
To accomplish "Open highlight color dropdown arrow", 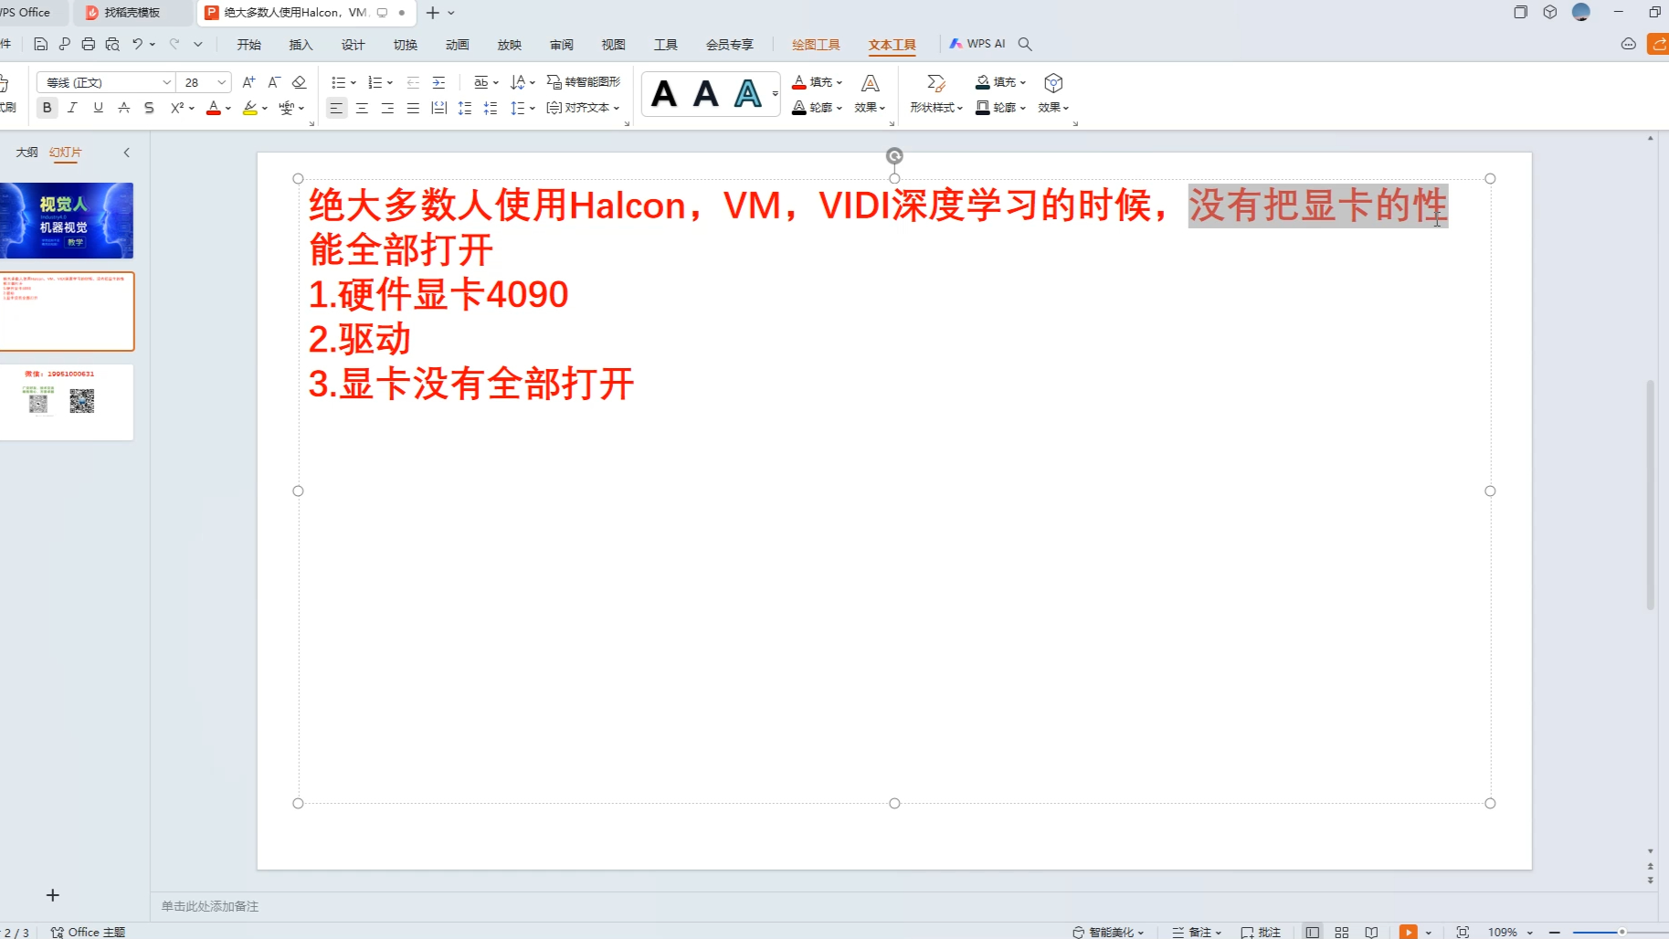I will coord(265,108).
